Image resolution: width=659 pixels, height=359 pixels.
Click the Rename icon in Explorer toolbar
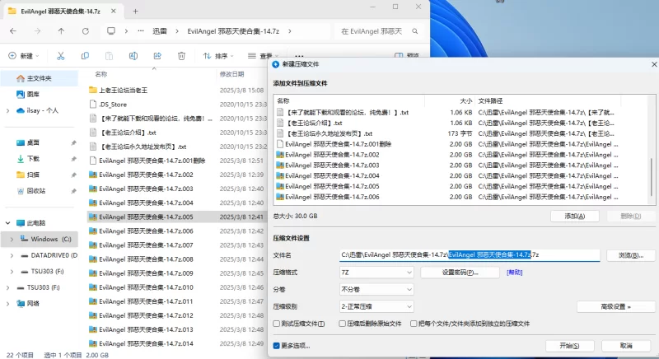pyautogui.click(x=133, y=56)
